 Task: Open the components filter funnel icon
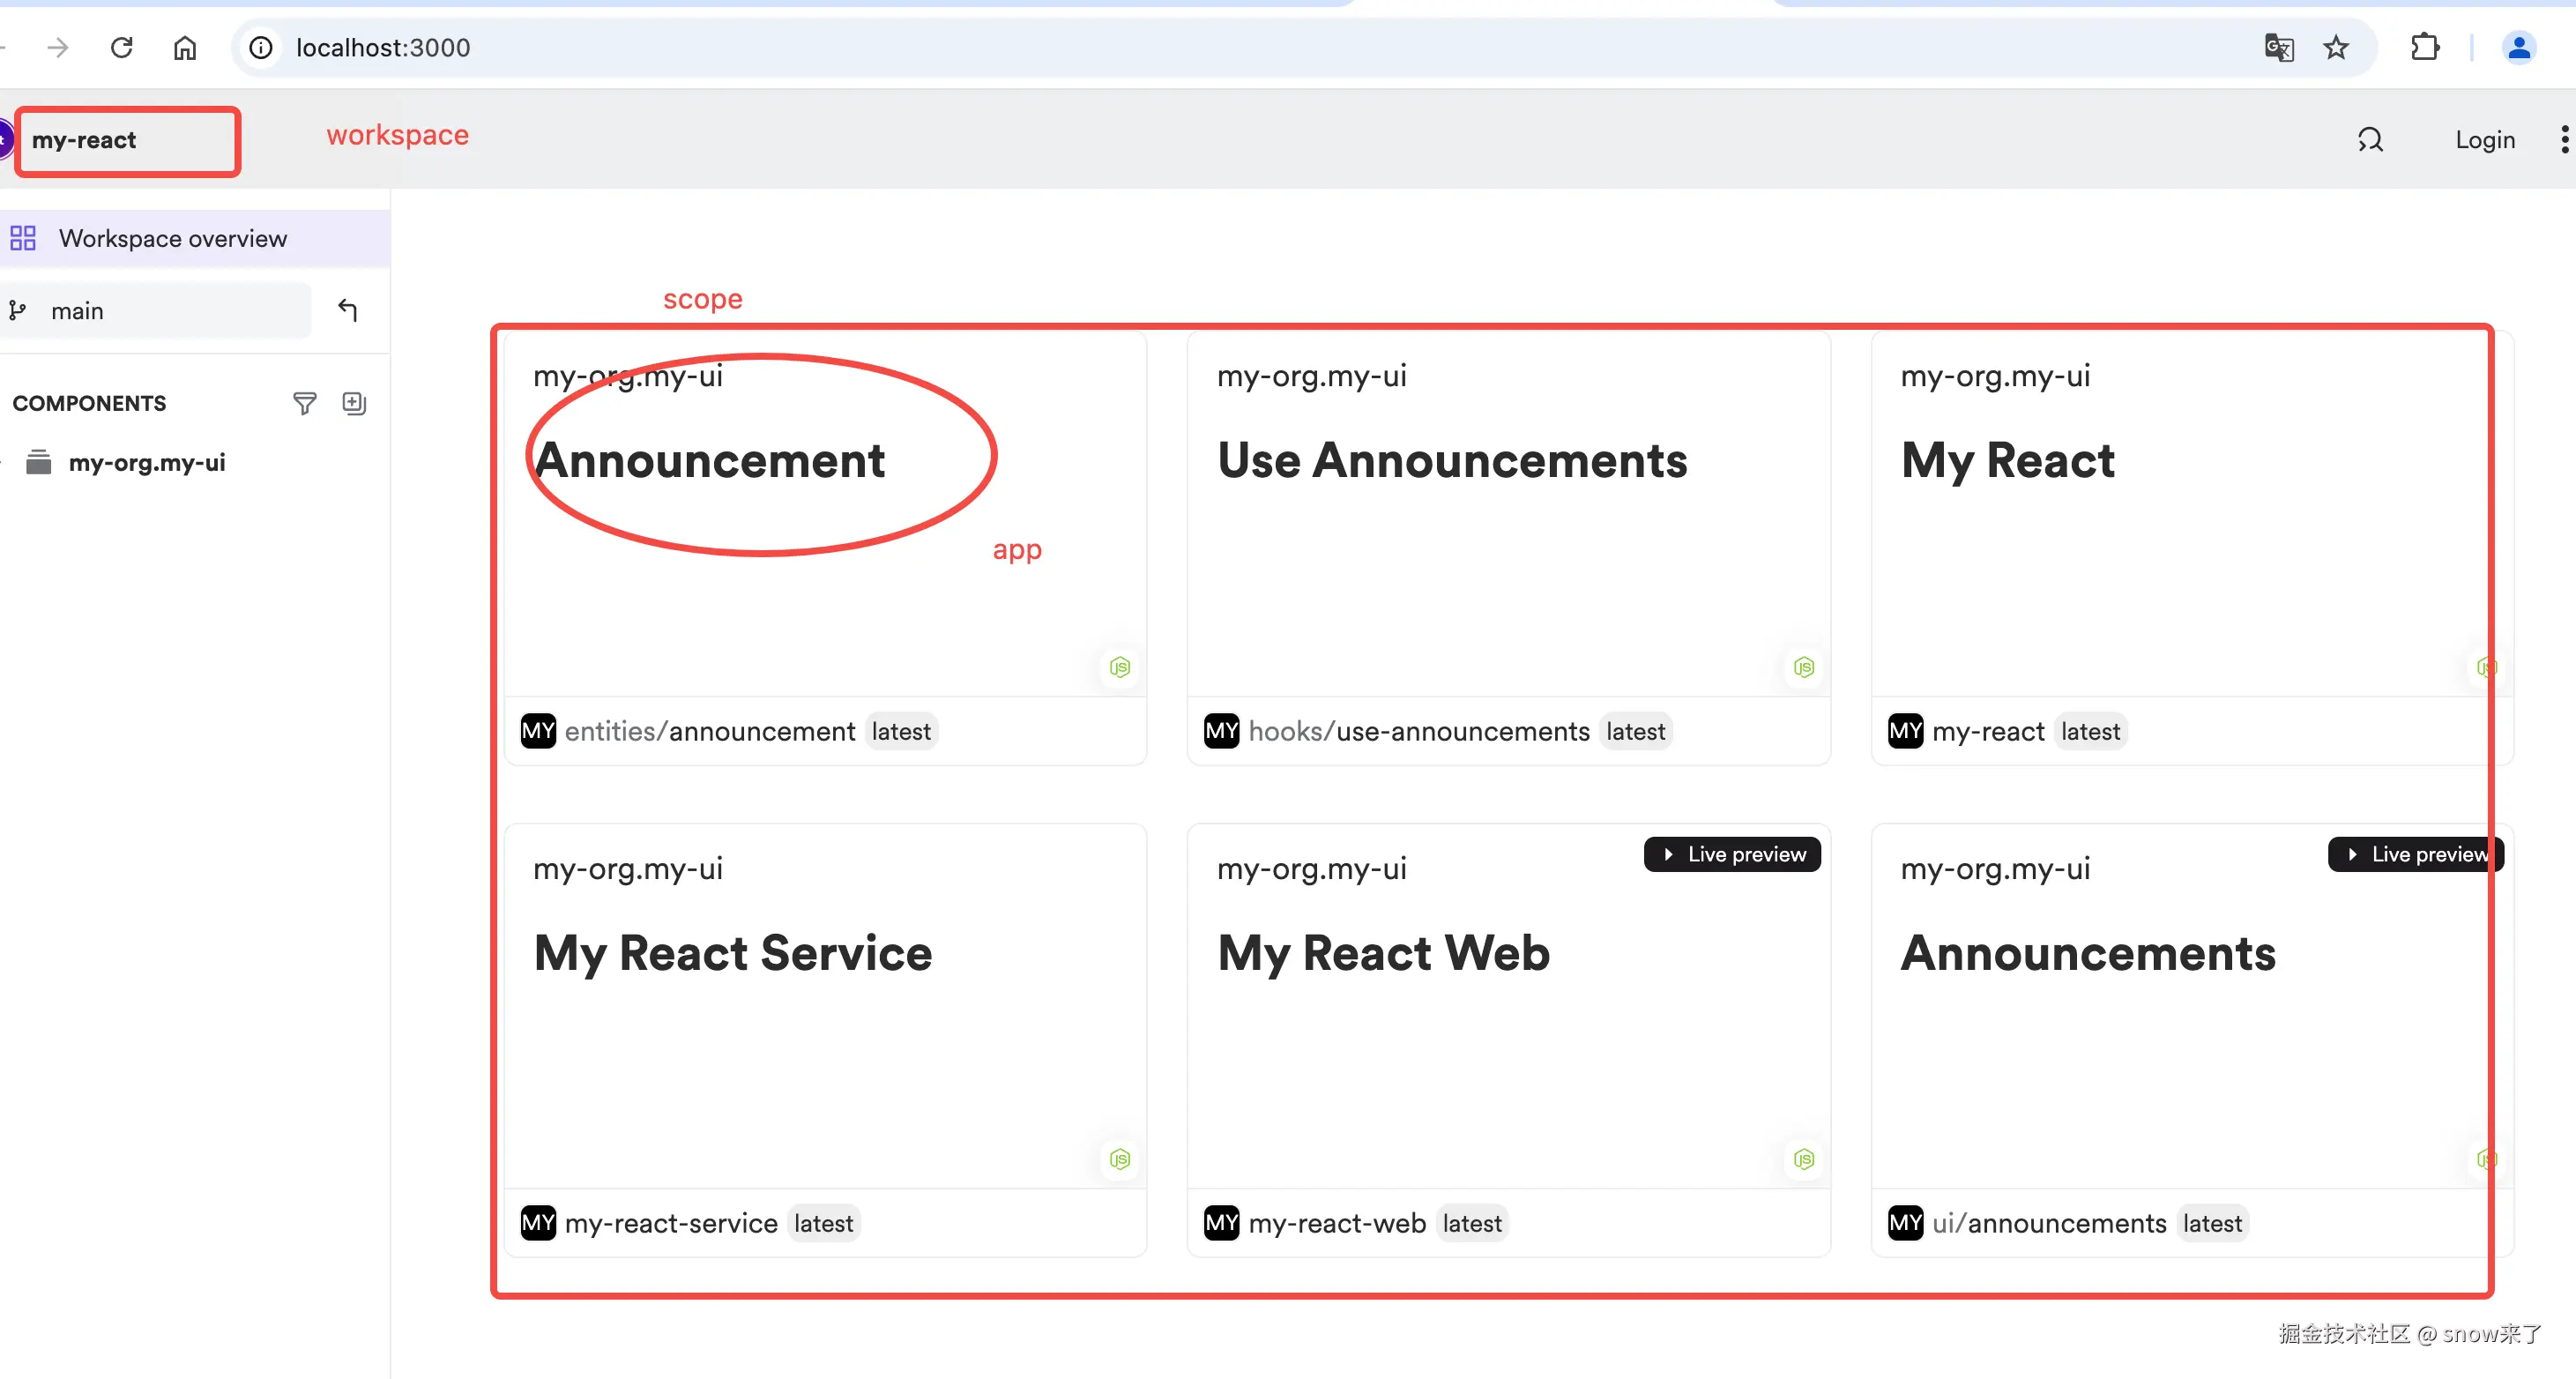tap(304, 403)
